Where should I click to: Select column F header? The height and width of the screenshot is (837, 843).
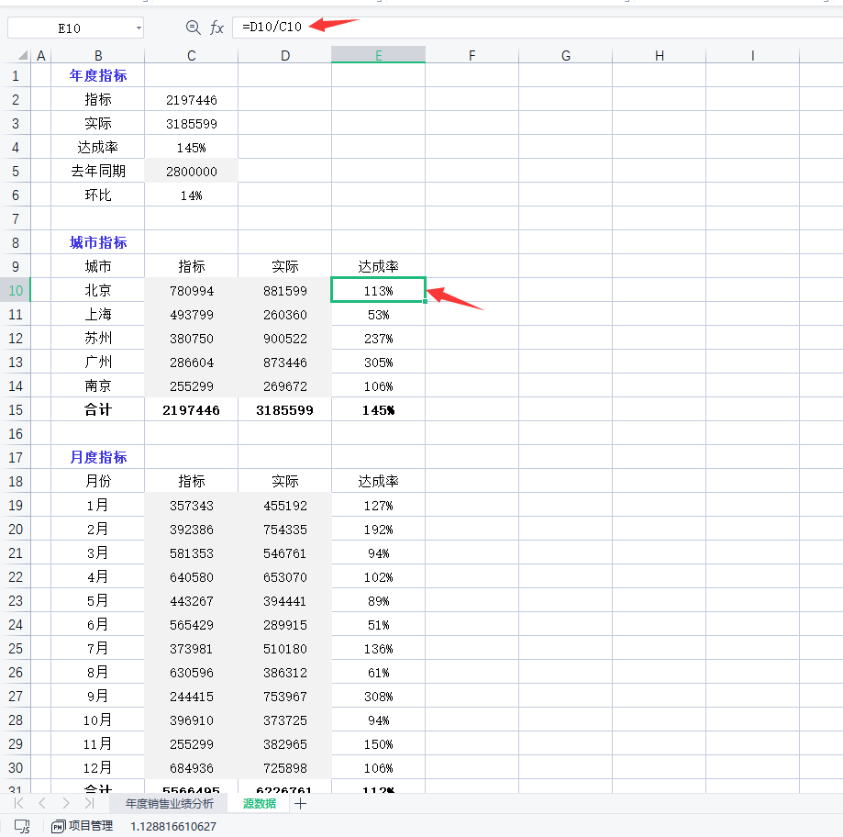[472, 55]
